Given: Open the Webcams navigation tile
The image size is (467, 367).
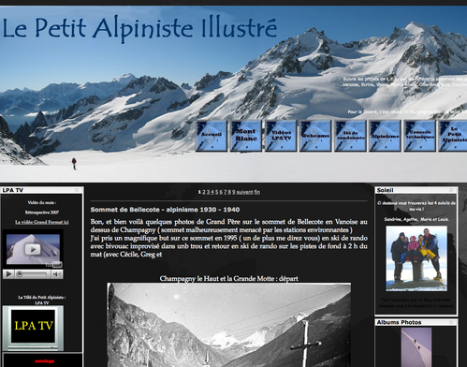Looking at the screenshot, I should click(315, 136).
